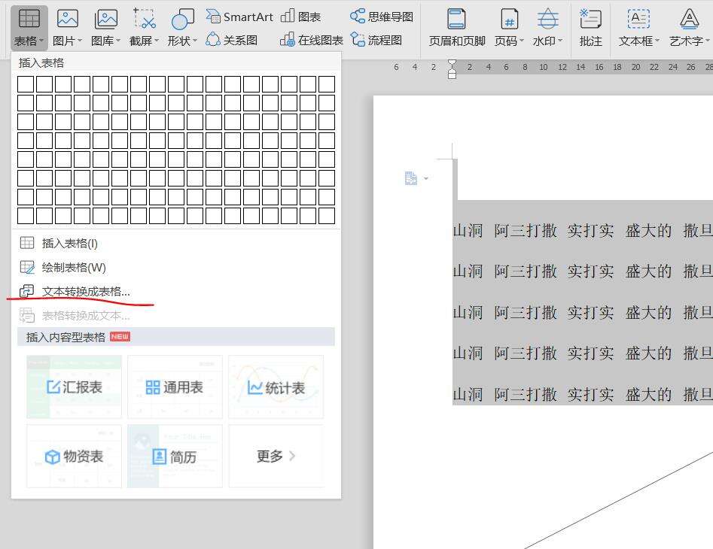Select 文本转换成表格 menu entry
Image resolution: width=713 pixels, height=549 pixels.
(x=85, y=291)
